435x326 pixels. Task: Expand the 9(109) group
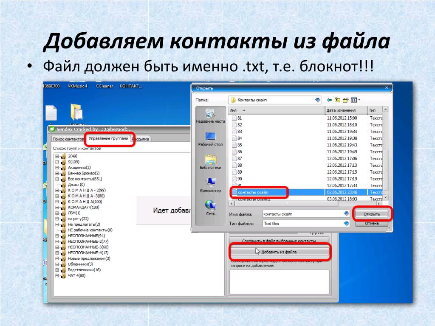coord(57,162)
